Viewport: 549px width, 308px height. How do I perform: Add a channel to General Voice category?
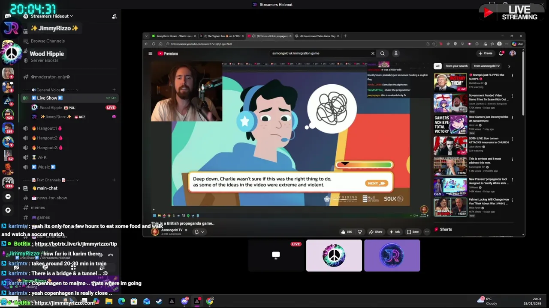tap(114, 90)
